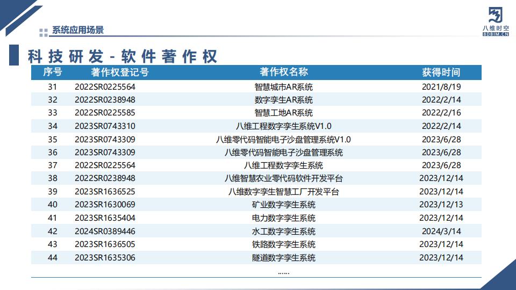Click the 序号 column header
The image size is (516, 290).
(53, 72)
